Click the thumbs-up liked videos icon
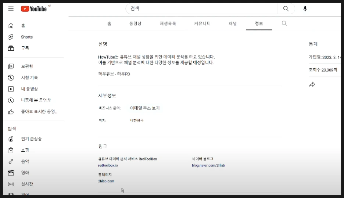This screenshot has width=344, height=198. coord(11,112)
